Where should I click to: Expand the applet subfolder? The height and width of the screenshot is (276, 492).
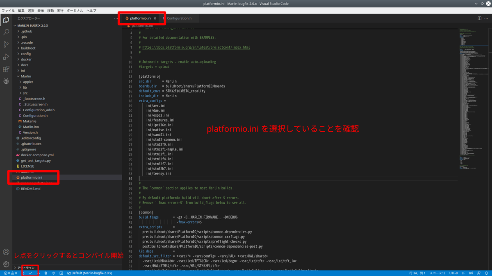click(x=67, y=82)
